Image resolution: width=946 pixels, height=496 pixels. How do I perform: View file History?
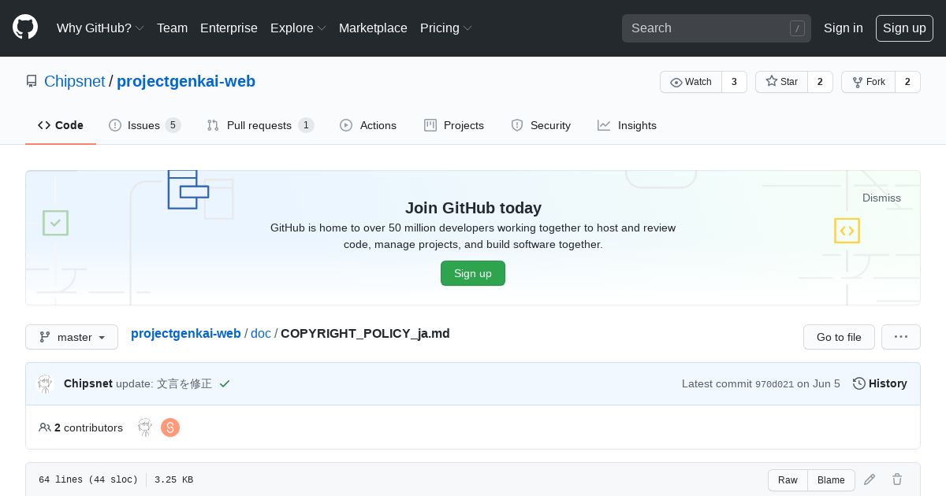(880, 383)
